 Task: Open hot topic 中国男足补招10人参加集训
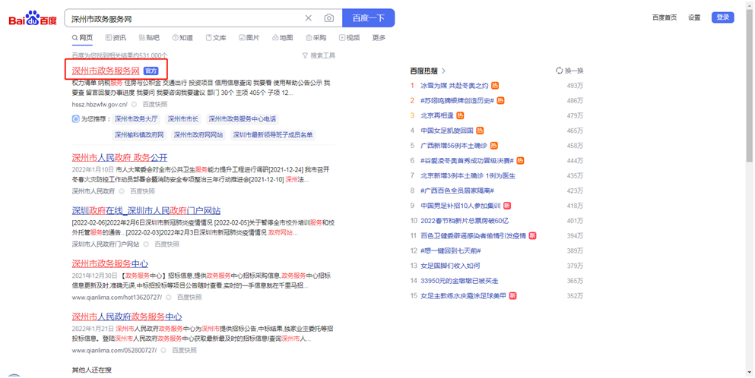[461, 206]
